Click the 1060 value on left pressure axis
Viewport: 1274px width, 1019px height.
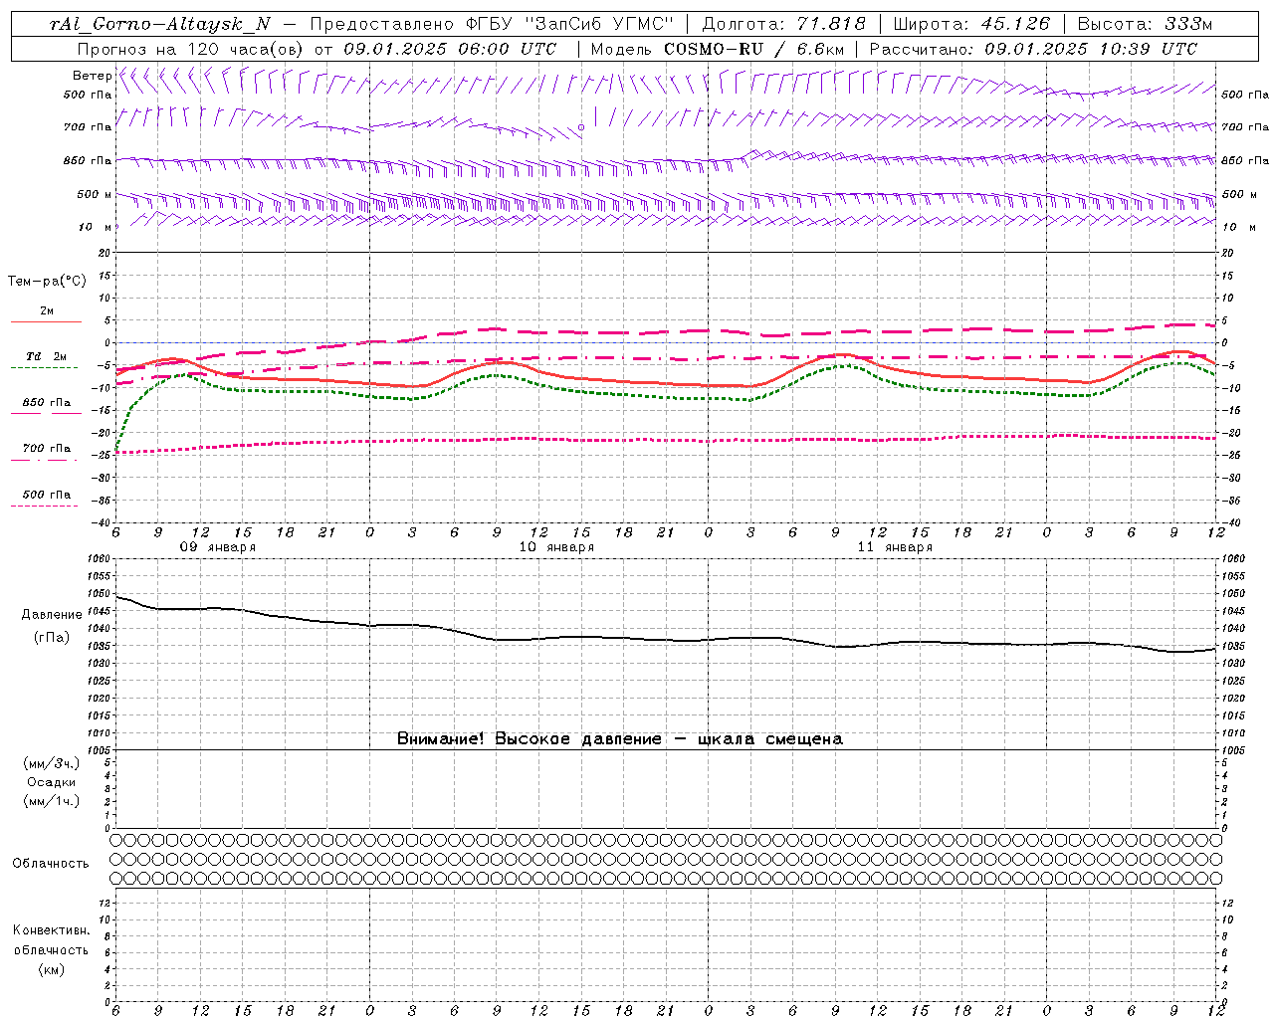[100, 559]
